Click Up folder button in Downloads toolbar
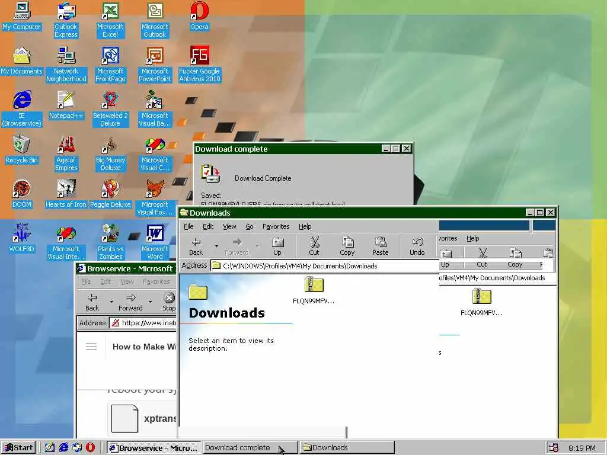The height and width of the screenshot is (455, 607). 277,246
